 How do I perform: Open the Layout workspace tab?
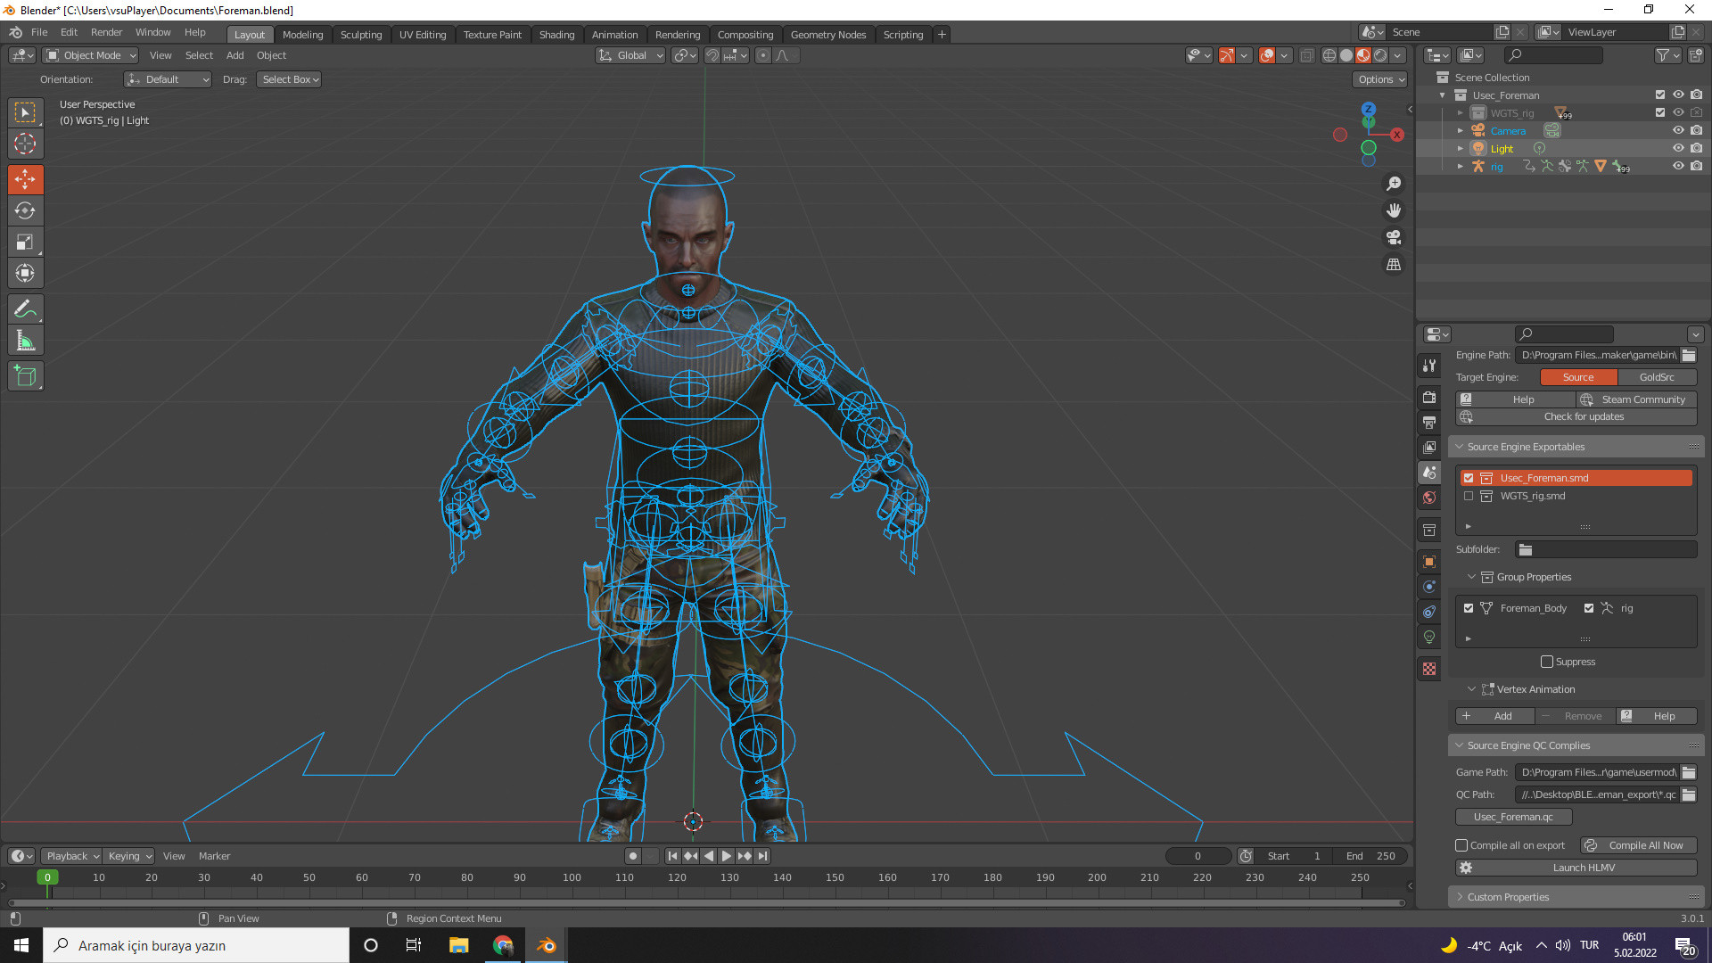[248, 34]
